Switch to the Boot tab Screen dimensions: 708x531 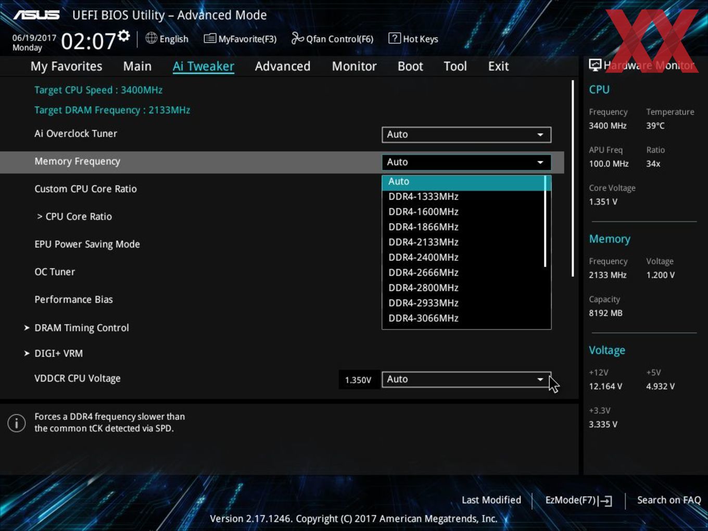[x=410, y=66]
